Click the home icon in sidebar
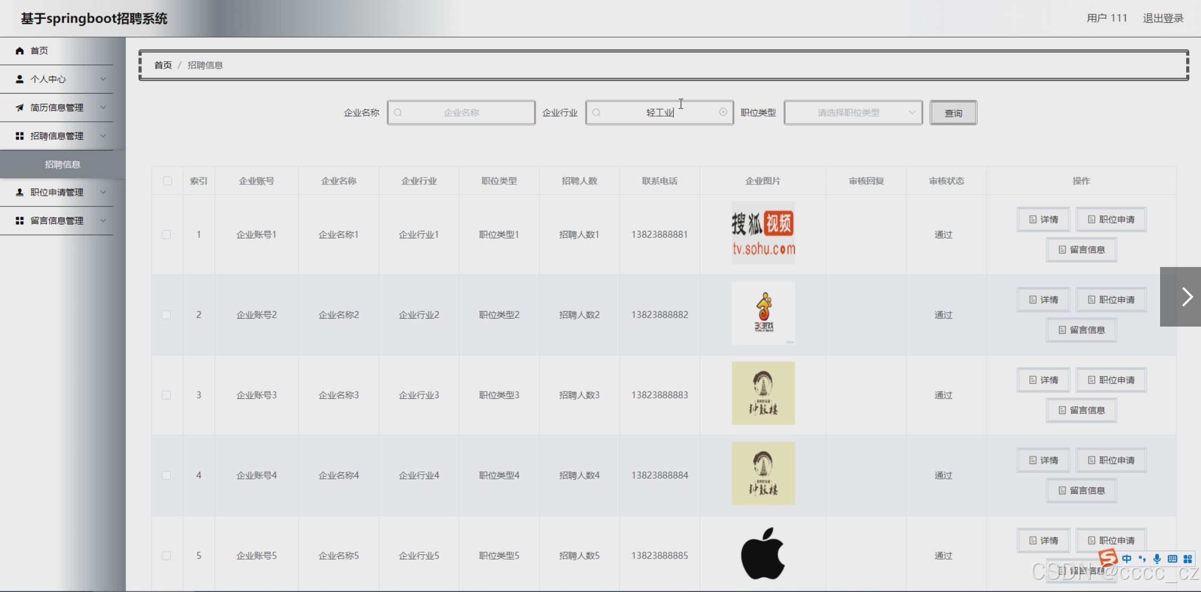 coord(20,51)
